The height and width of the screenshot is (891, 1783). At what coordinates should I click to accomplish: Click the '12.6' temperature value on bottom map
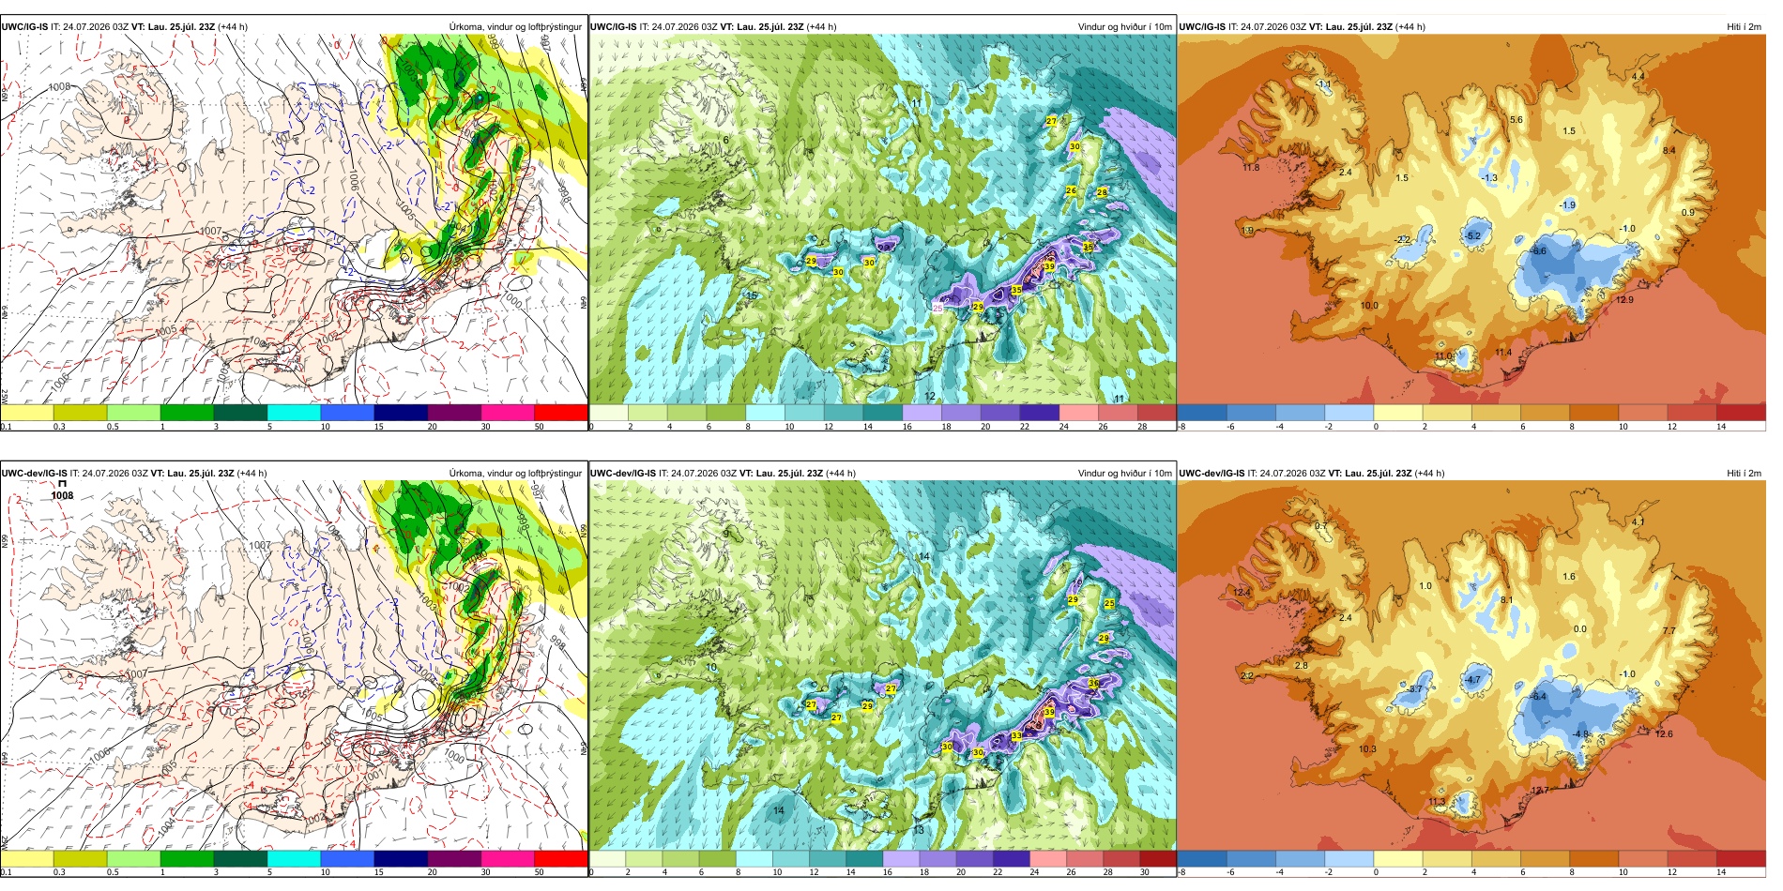tap(1664, 734)
